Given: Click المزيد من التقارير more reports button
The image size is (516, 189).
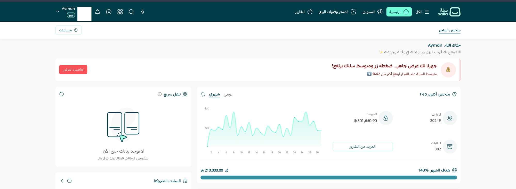Looking at the screenshot, I should coord(362,147).
